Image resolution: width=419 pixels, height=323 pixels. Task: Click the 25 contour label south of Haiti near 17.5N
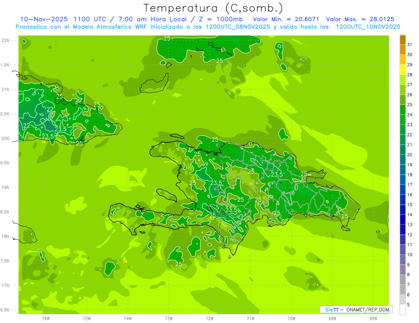pyautogui.click(x=178, y=264)
